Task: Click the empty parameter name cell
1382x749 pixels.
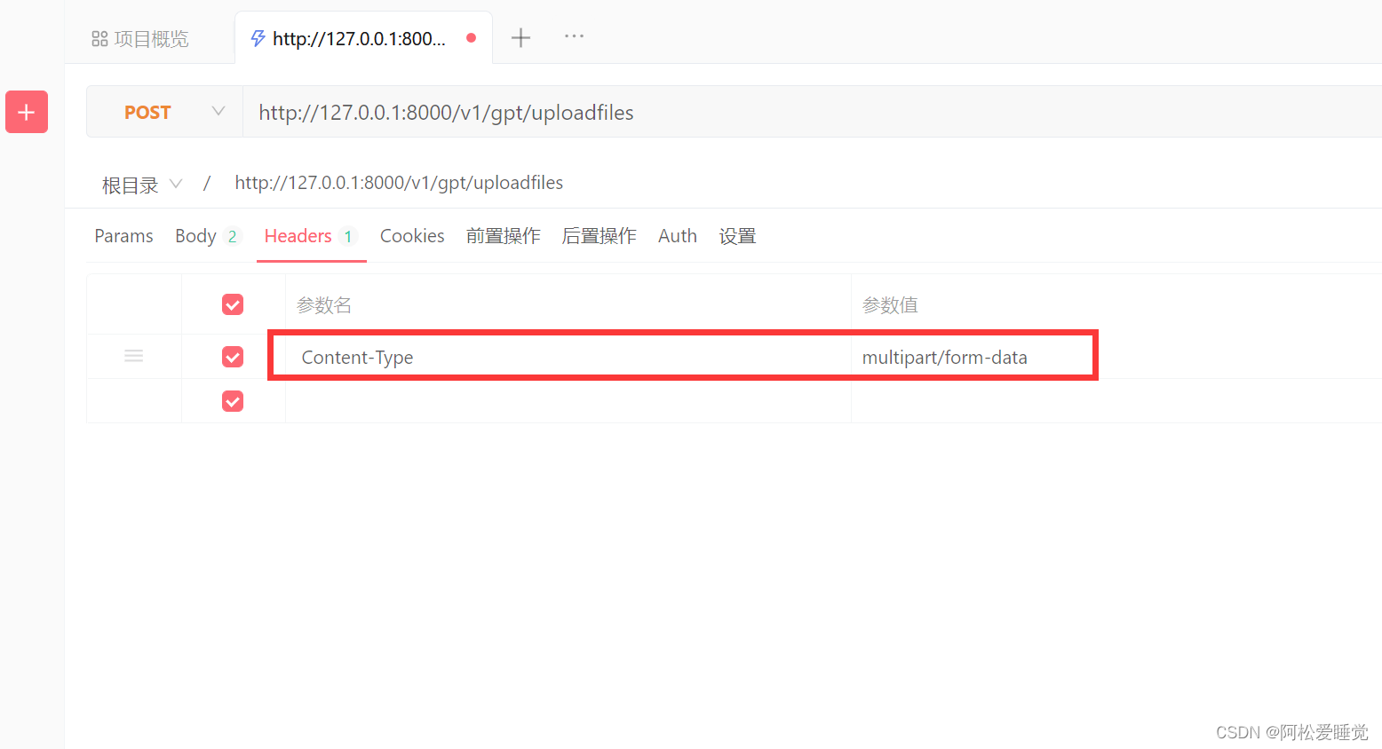Action: (568, 401)
